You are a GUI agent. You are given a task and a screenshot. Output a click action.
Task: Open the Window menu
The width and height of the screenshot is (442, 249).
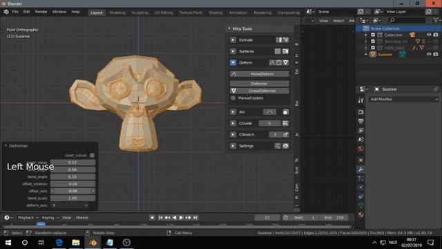59,12
